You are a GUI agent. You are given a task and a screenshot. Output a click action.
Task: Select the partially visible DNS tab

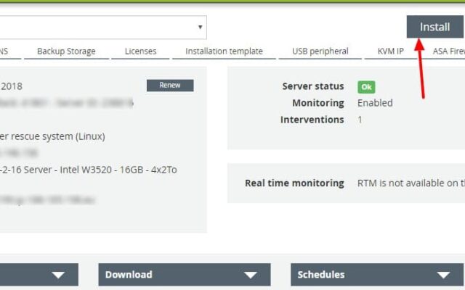point(4,51)
